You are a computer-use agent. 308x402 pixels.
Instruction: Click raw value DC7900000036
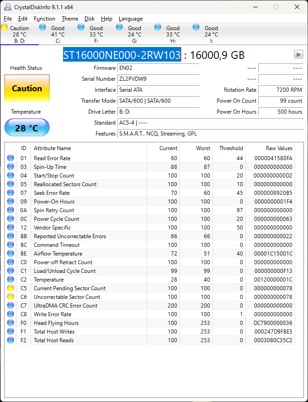click(x=273, y=323)
